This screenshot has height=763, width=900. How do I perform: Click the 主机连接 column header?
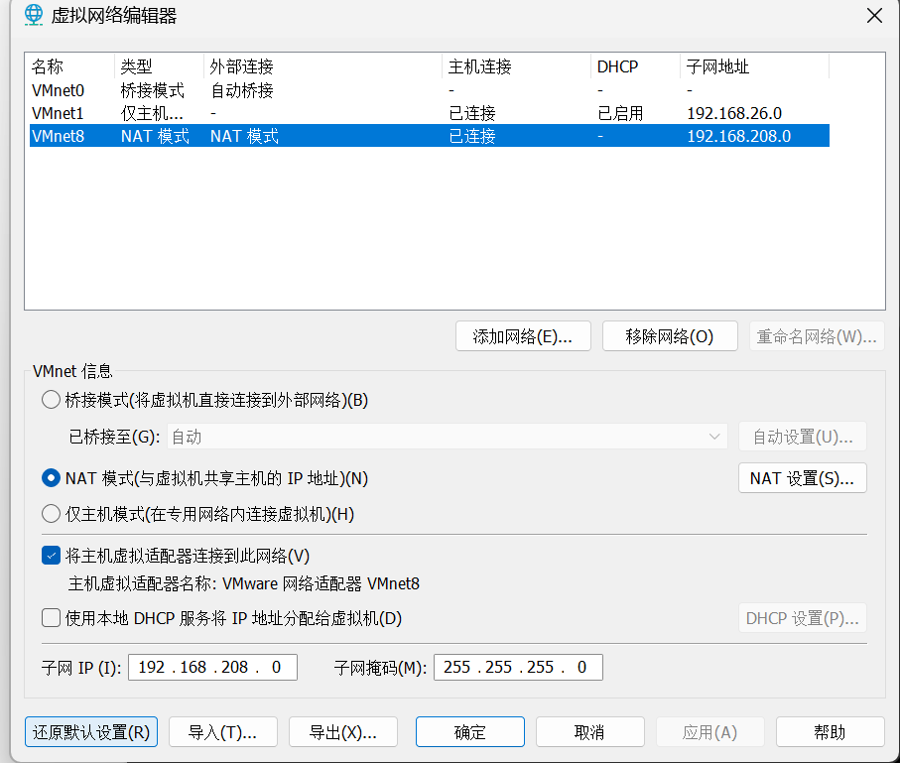(x=516, y=66)
